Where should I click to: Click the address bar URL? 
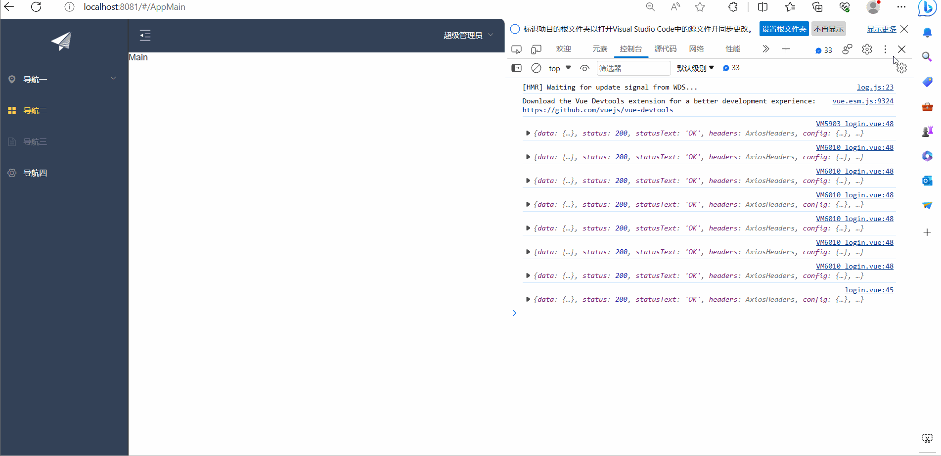coord(134,7)
